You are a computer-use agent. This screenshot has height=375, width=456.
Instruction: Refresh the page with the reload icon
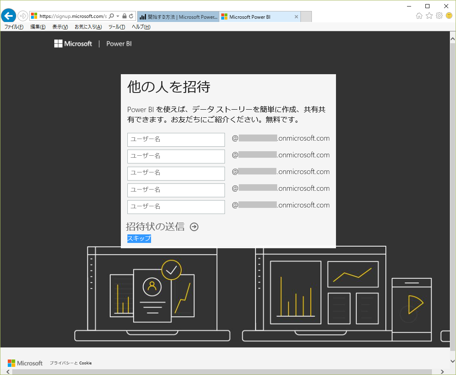(x=131, y=16)
